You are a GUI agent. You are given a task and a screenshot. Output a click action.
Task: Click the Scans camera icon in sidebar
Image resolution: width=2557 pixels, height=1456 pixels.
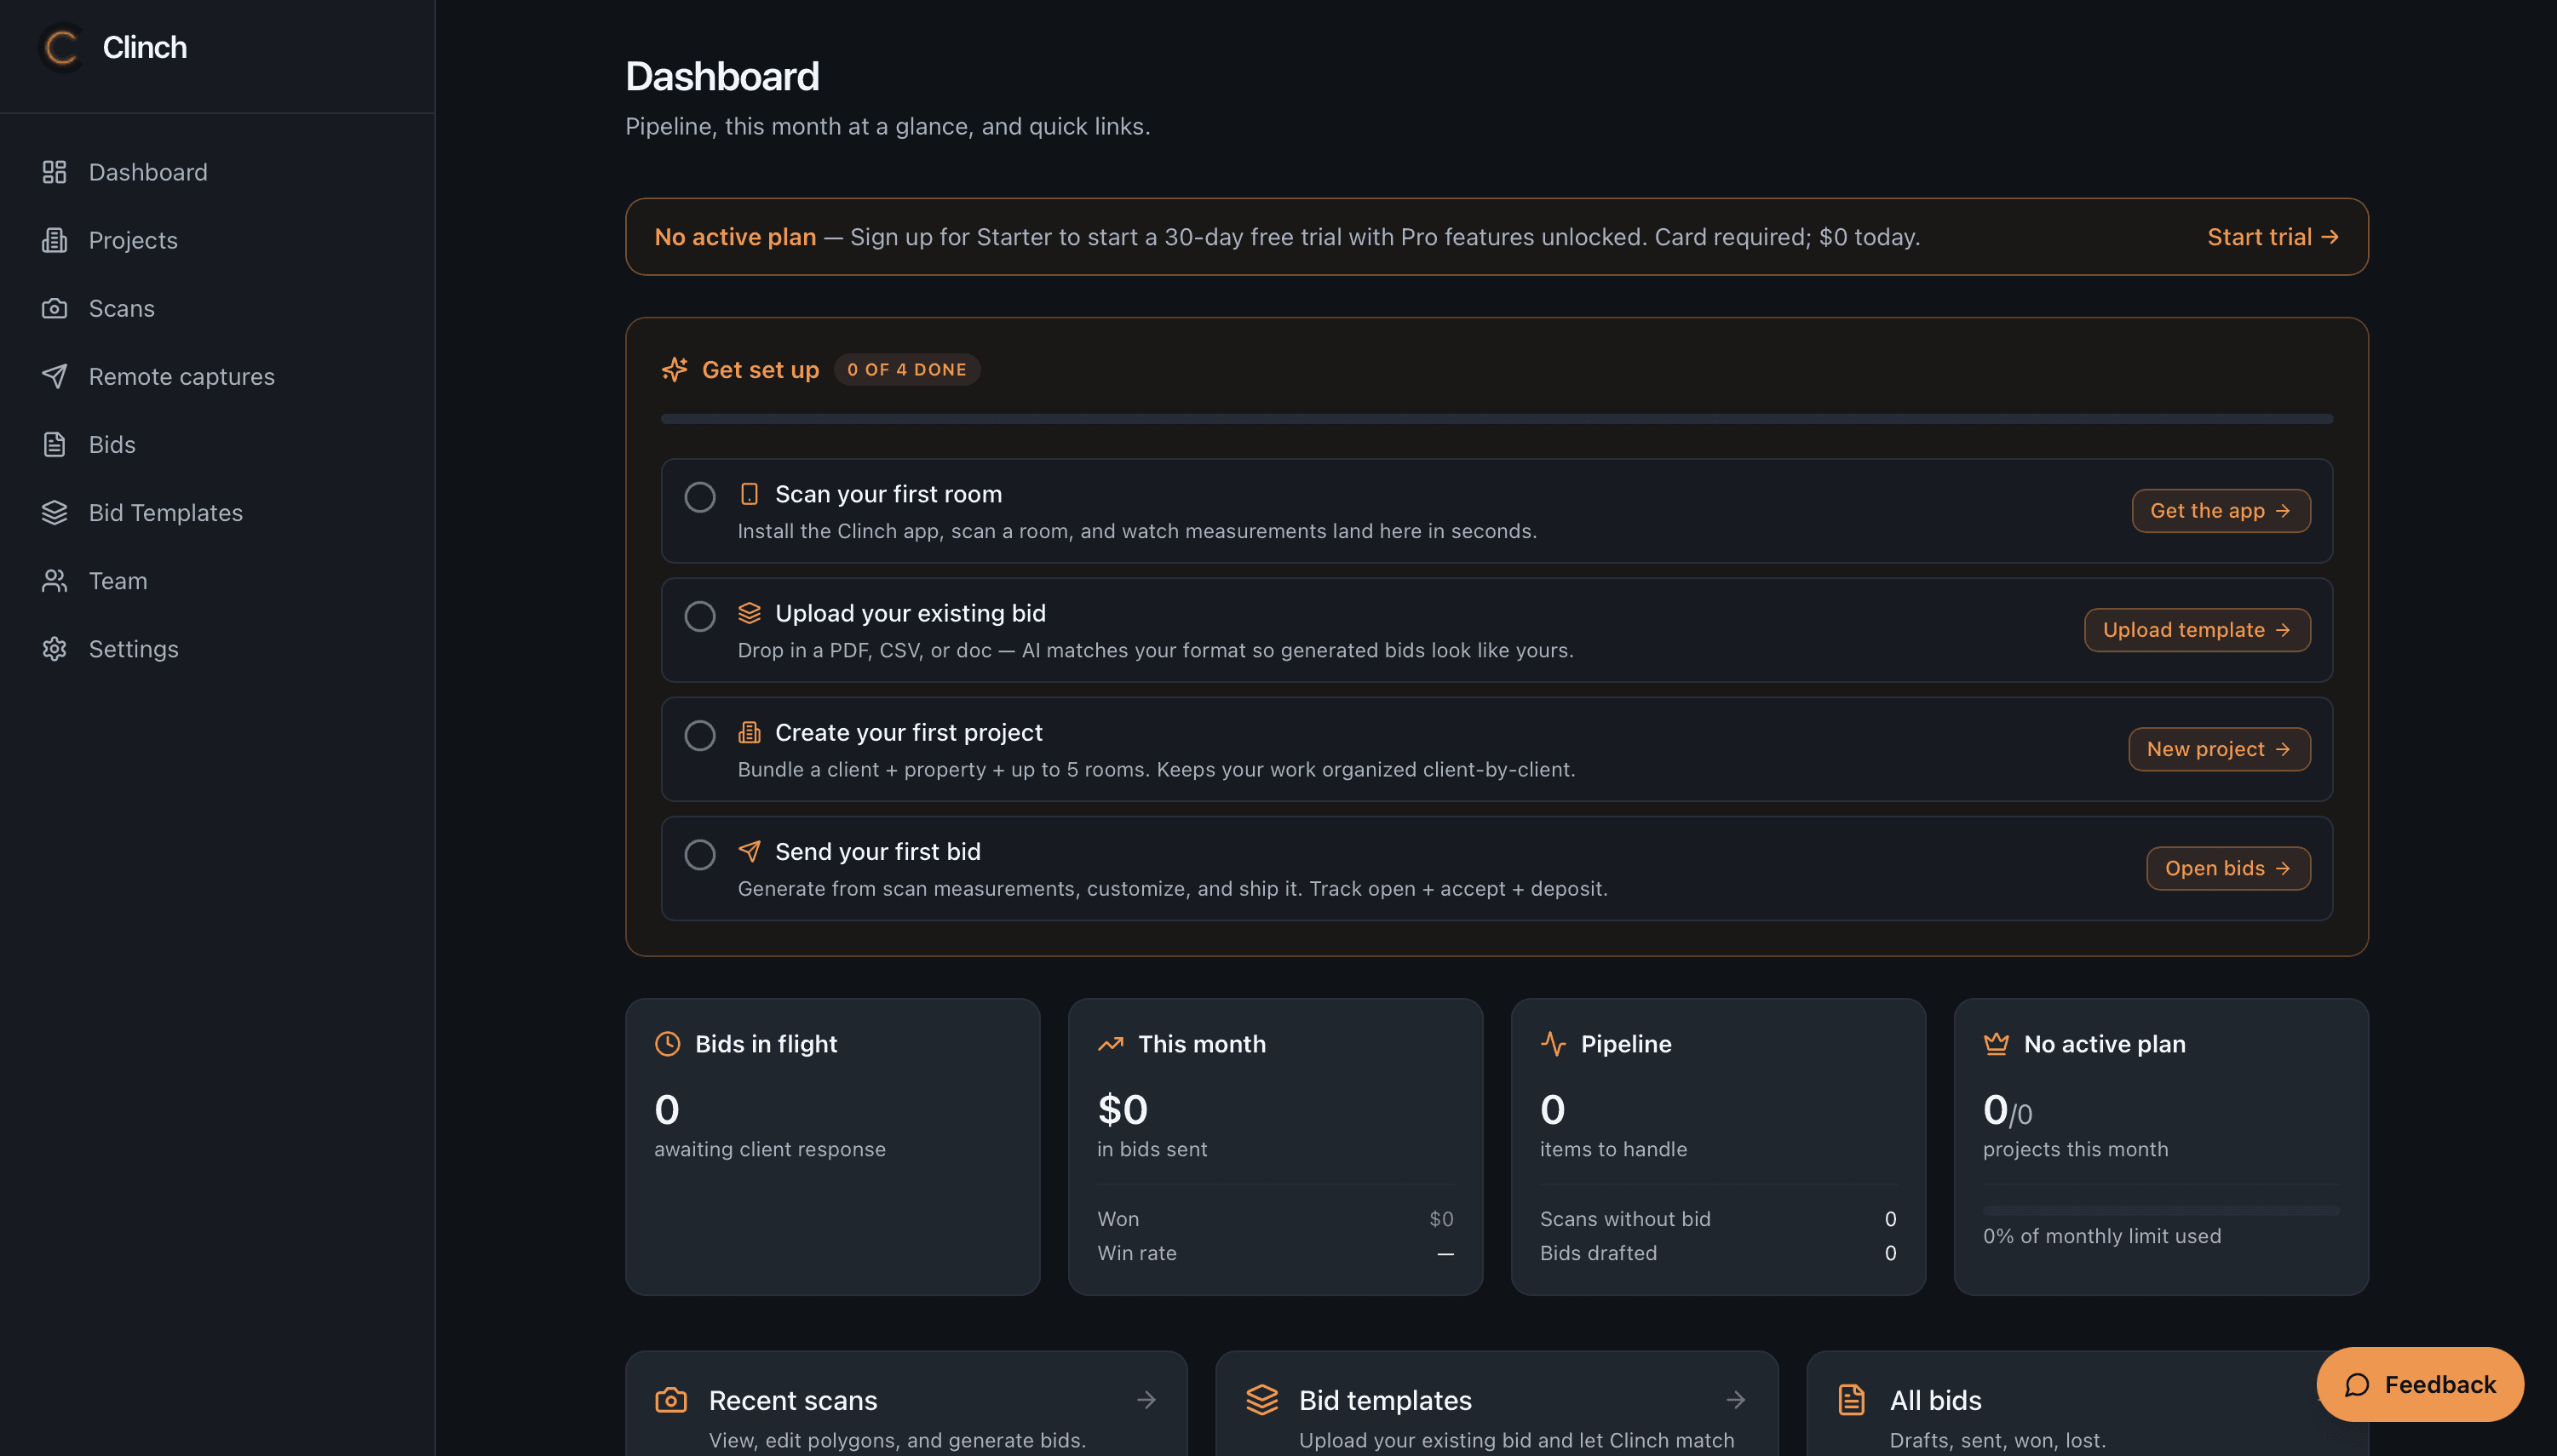coord(54,308)
